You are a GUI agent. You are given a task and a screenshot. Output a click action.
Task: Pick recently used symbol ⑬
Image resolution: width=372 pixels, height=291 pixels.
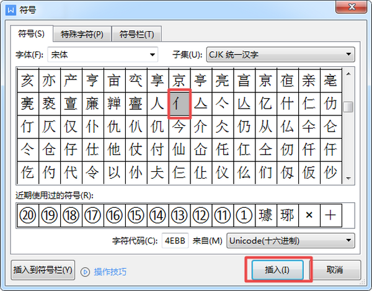tap(179, 215)
